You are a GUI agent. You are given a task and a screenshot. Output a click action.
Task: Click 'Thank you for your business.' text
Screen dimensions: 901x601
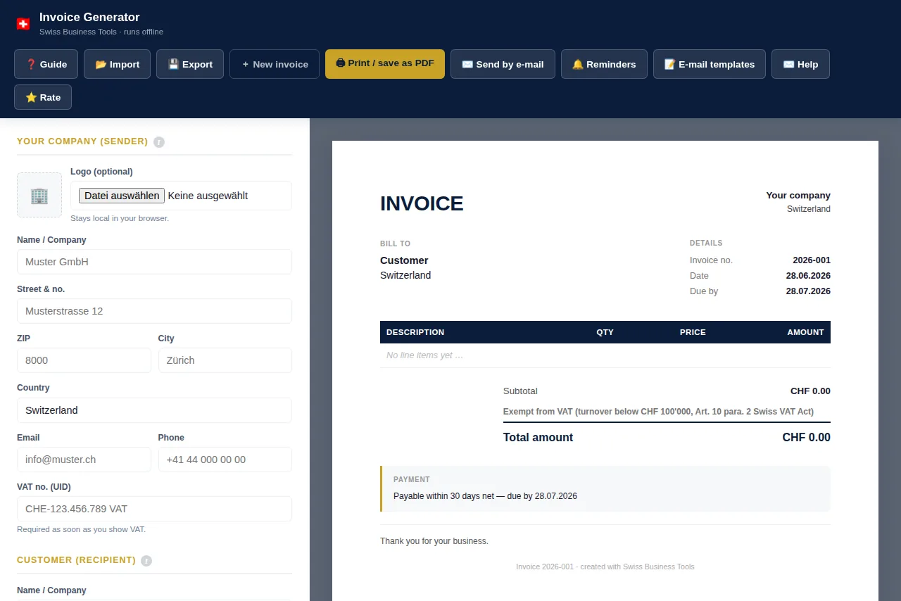pyautogui.click(x=434, y=541)
